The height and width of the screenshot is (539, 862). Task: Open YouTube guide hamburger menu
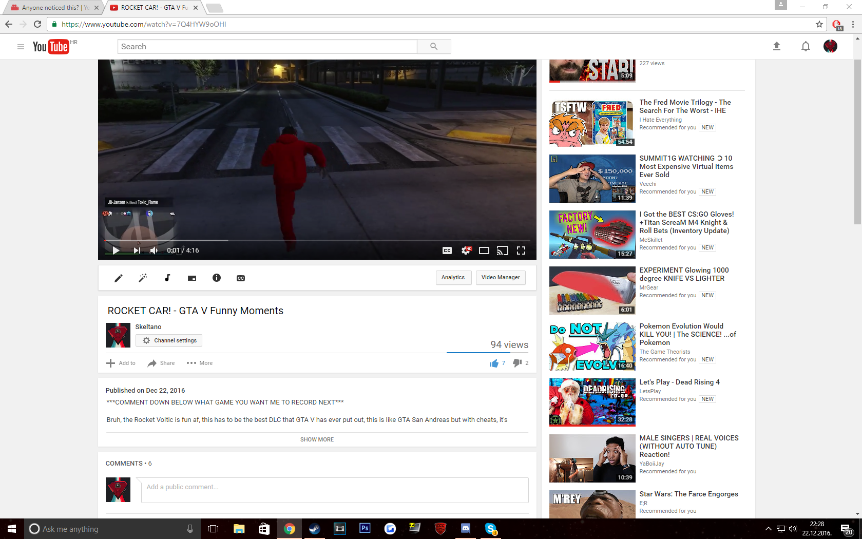pos(21,47)
